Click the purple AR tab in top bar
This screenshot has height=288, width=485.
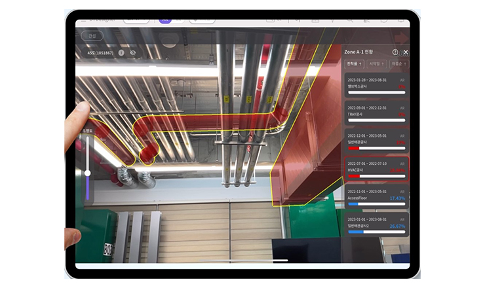tap(165, 20)
